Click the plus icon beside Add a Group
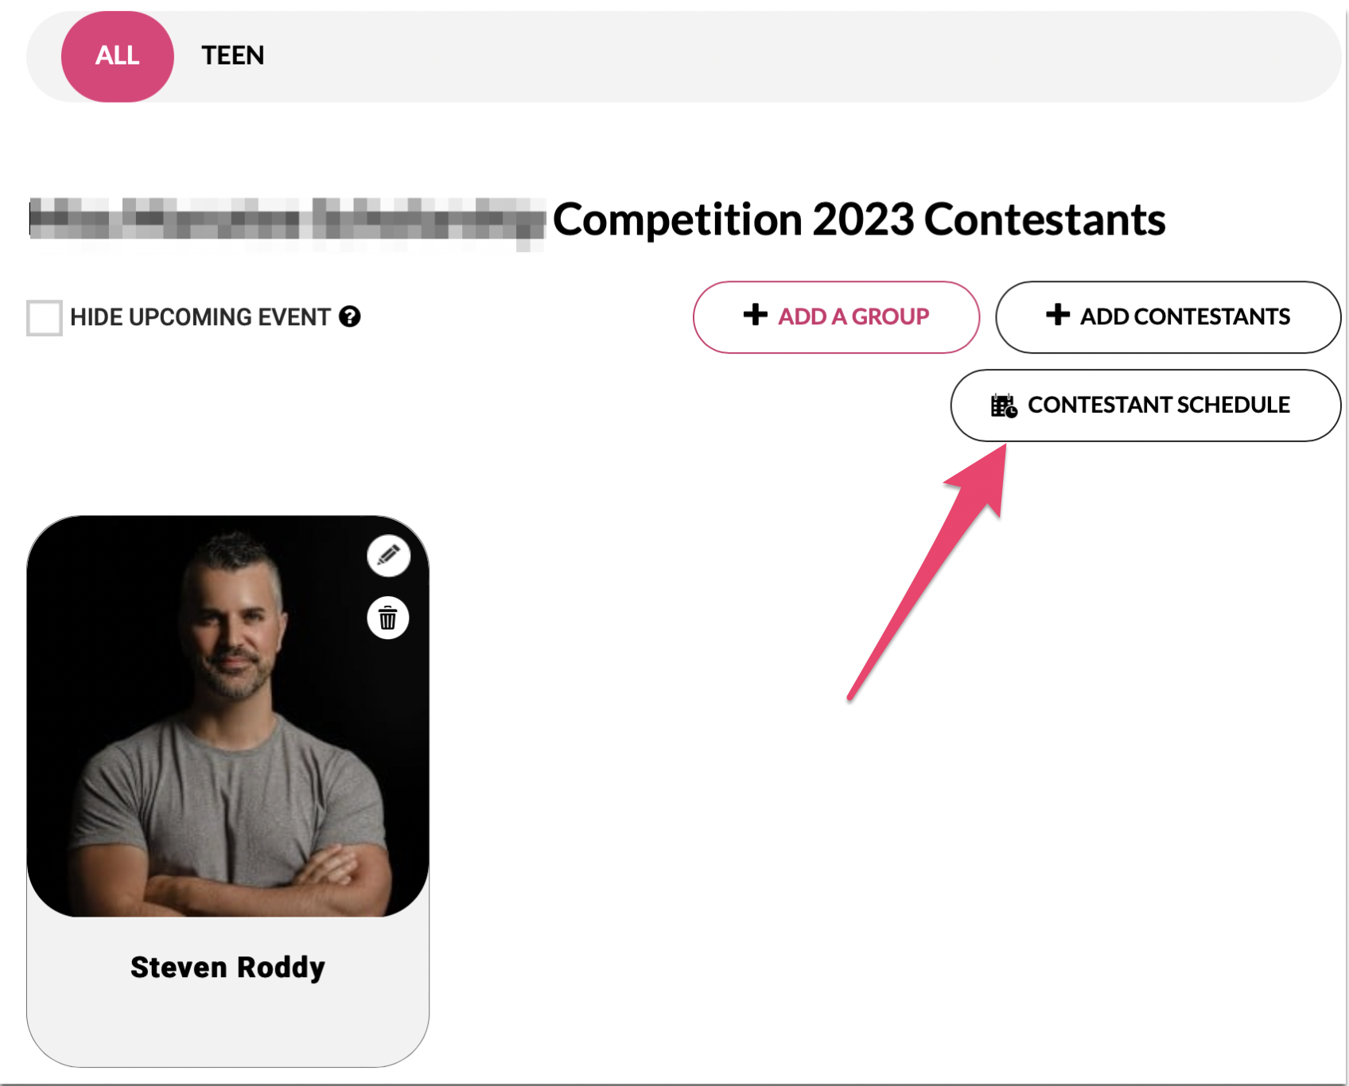Screen dimensions: 1349x1086 click(x=755, y=316)
